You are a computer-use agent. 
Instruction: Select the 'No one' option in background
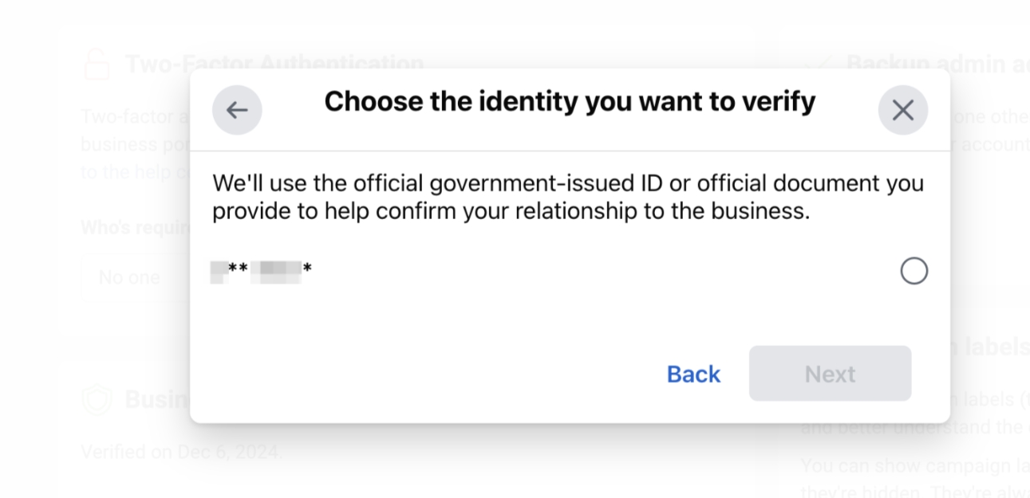128,277
